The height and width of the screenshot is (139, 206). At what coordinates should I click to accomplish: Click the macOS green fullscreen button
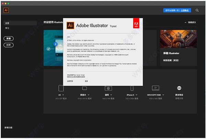coord(8,3)
